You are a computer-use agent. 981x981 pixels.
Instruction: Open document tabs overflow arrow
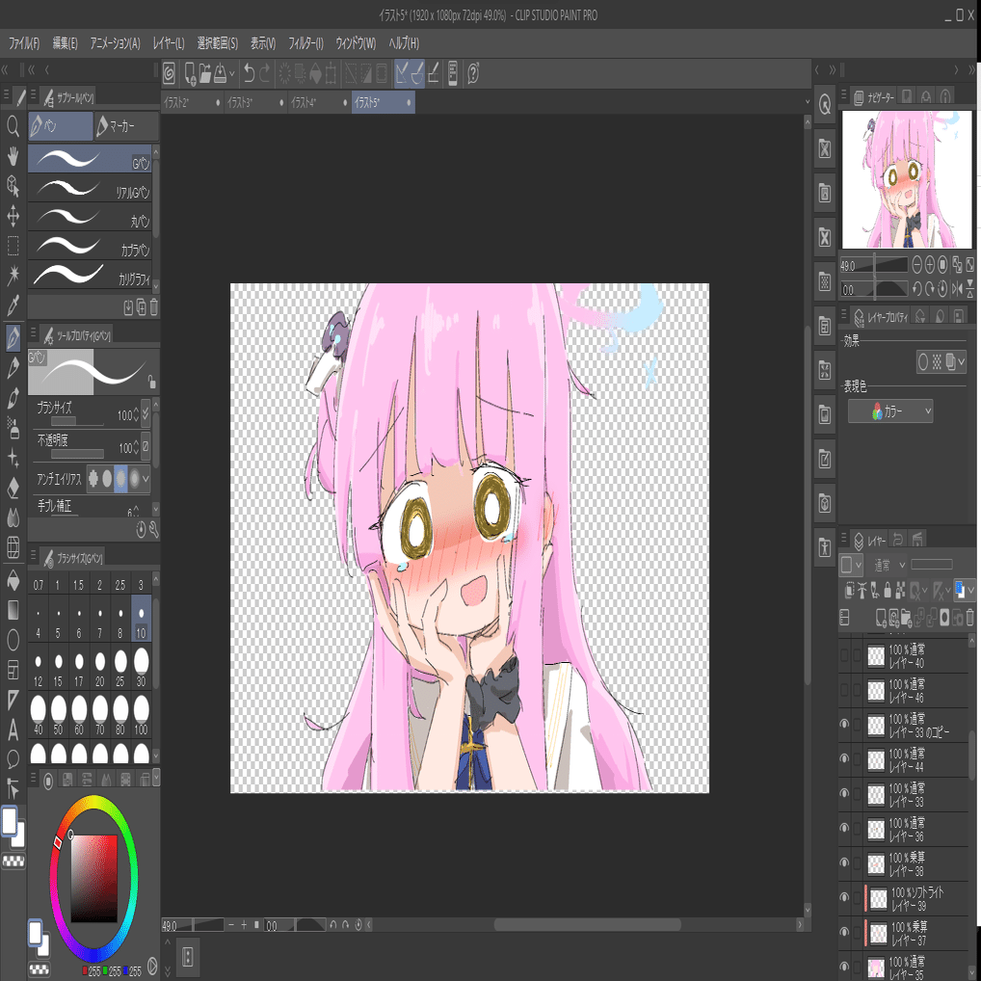[x=808, y=101]
